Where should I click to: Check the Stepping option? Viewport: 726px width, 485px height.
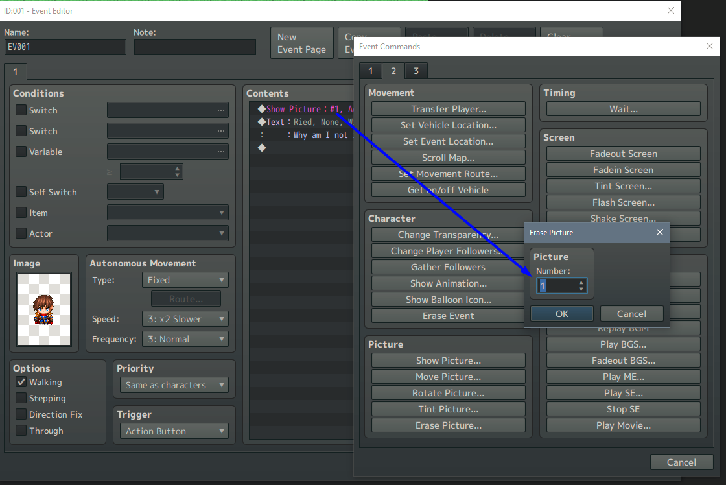click(x=21, y=398)
